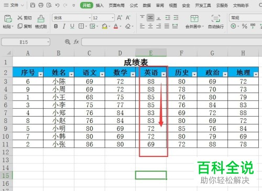Open filter dropdown on 语文 header
The height and width of the screenshot is (191, 262).
[102, 74]
